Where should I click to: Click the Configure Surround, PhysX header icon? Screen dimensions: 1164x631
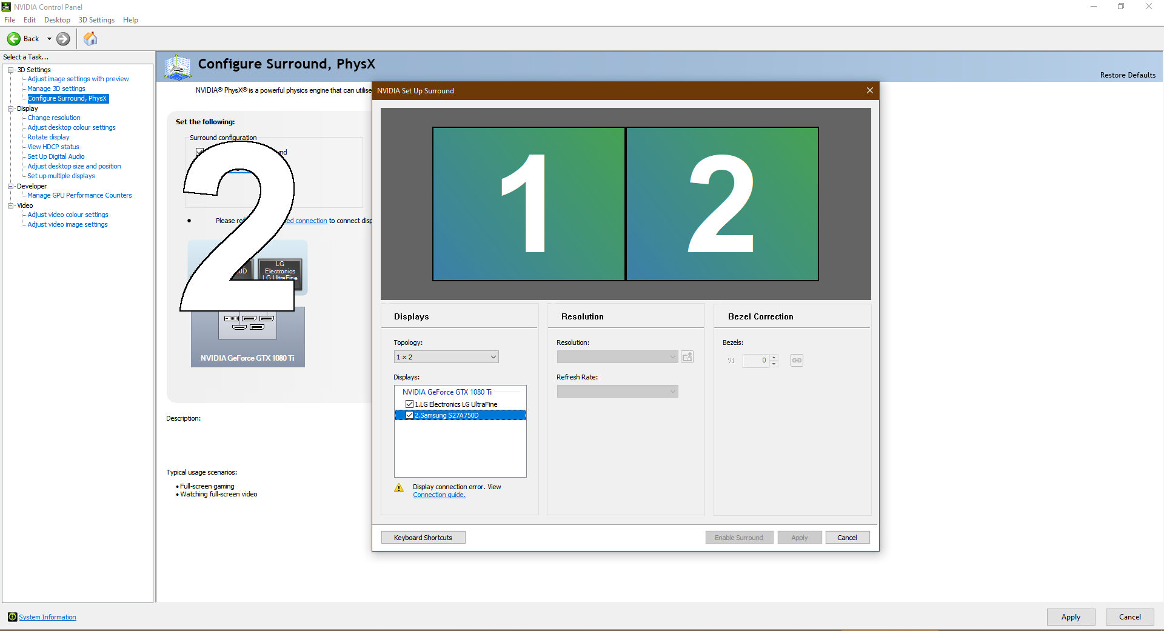click(x=178, y=67)
